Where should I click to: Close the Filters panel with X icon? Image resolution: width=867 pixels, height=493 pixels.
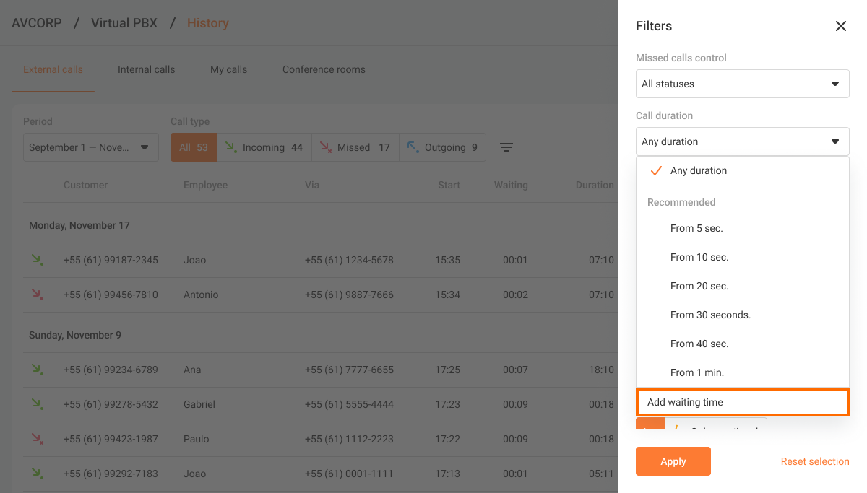(x=841, y=26)
